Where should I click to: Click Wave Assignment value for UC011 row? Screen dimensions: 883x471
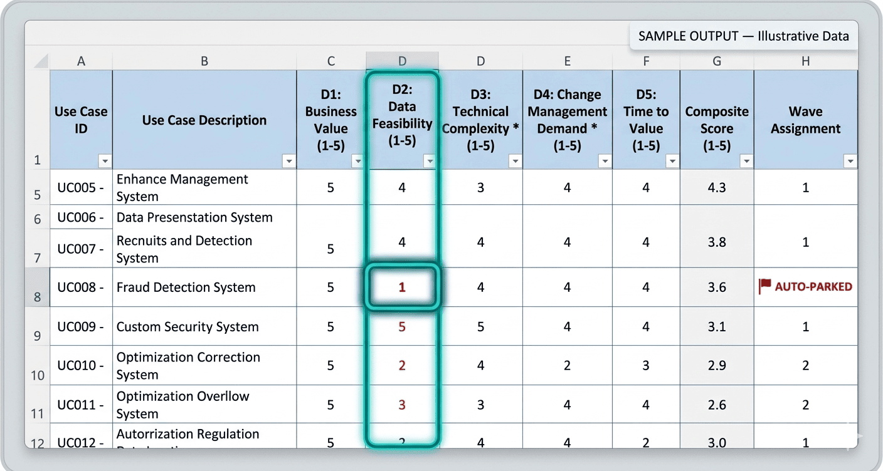coord(806,404)
